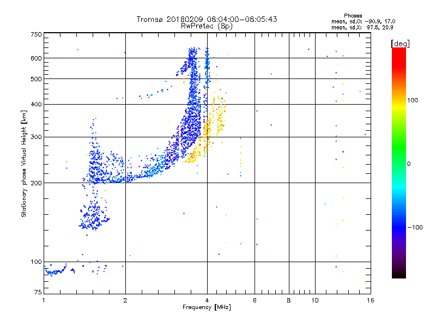Click the plot title 'Tromsø 20180209 08:04:00-08:05:43'
436x327 pixels.
(207, 19)
